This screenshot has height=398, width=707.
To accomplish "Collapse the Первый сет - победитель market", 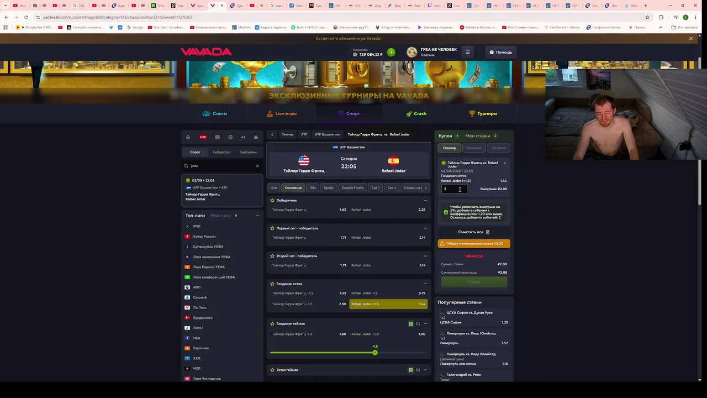I will tap(425, 228).
